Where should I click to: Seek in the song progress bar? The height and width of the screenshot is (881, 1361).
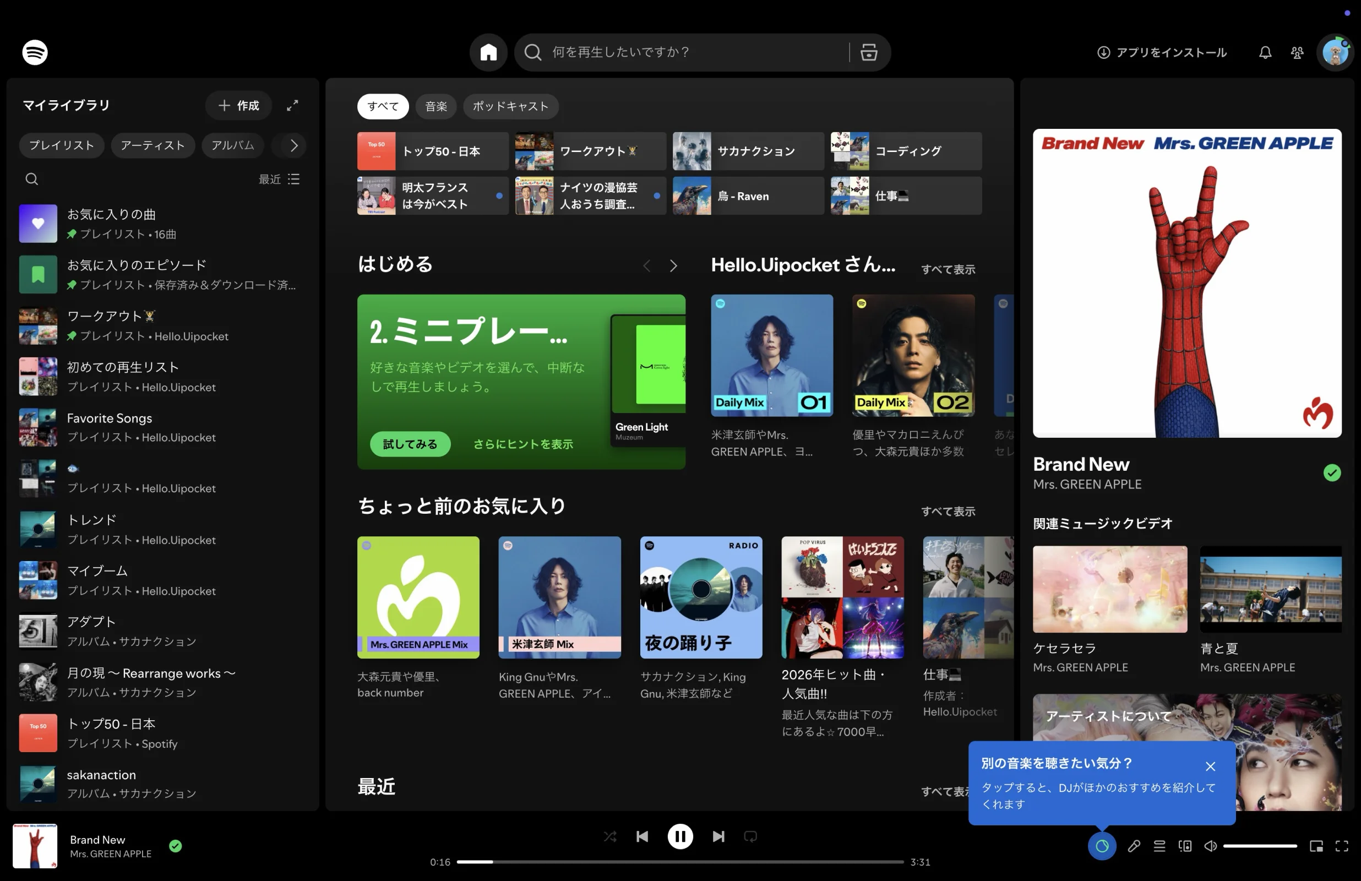[x=680, y=862]
